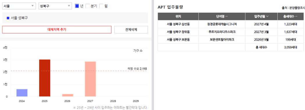Select the 2027 light red bar
The height and width of the screenshot is (110, 305).
click(90, 79)
